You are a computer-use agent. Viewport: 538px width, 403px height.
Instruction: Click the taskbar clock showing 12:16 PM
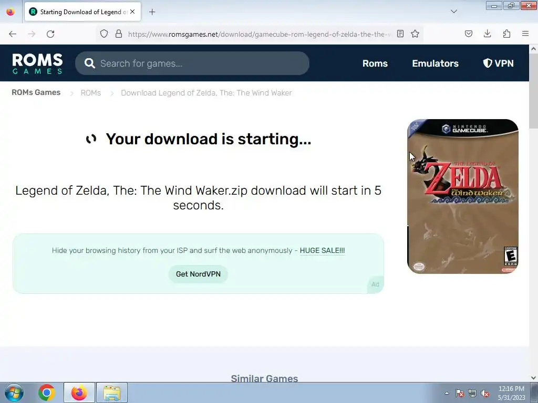(511, 393)
